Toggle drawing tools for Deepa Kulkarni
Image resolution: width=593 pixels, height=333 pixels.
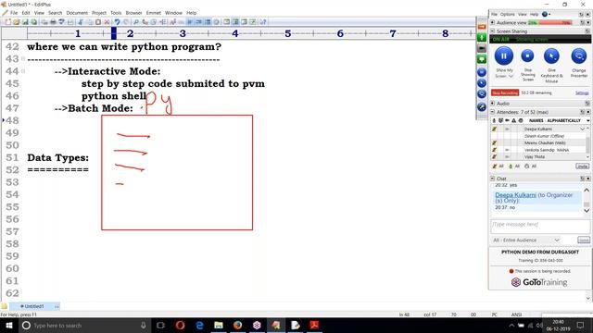click(x=494, y=129)
